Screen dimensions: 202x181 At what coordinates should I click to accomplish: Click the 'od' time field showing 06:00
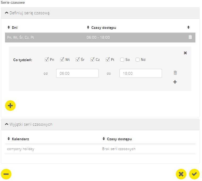tap(77, 73)
